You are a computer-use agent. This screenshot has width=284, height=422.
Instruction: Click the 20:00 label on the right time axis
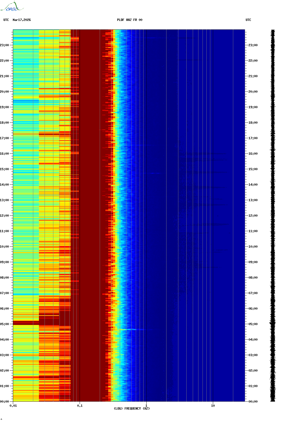pos(253,92)
